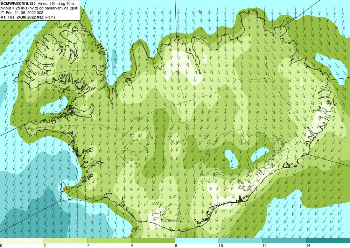Select the light green 2–4 m/s legend swatch
Screen dimensions: 350x248
[66, 240]
